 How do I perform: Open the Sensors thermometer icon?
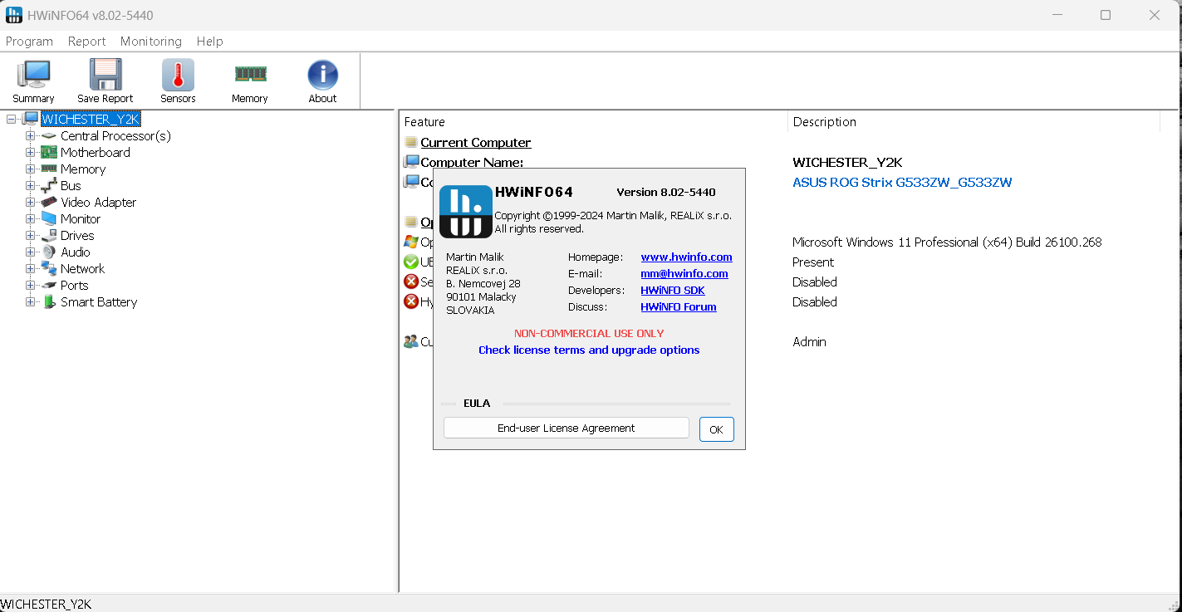pos(178,74)
